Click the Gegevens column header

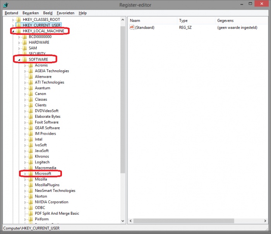(242, 20)
